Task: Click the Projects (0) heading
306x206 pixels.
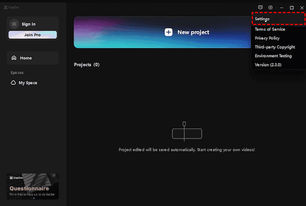Action: [x=87, y=65]
